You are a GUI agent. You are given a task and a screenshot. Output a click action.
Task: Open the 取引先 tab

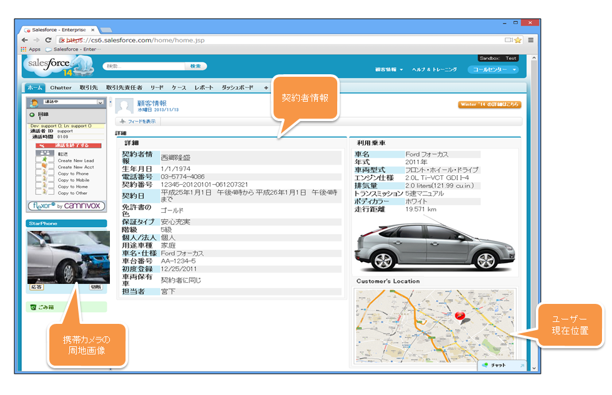(x=89, y=88)
